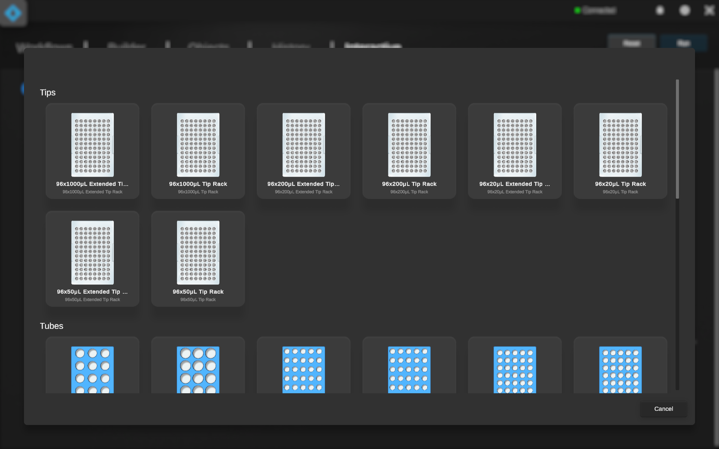Click the bold title "96x50µL Tip Rack"
This screenshot has height=449, width=719.
[198, 292]
